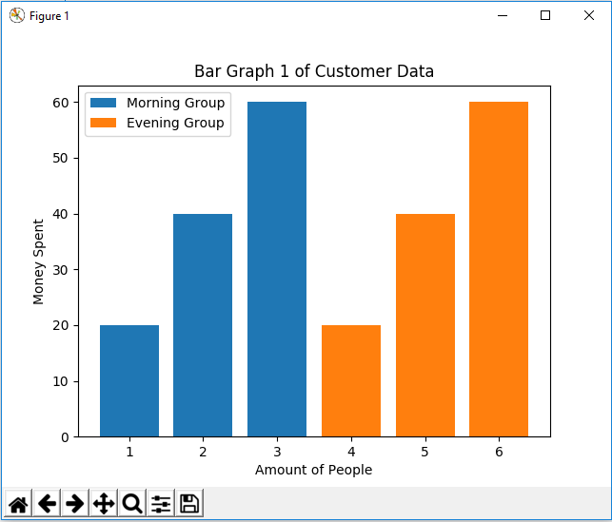This screenshot has height=522, width=612.
Task: Activate the Zoom to rectangle magnifier
Action: point(132,503)
